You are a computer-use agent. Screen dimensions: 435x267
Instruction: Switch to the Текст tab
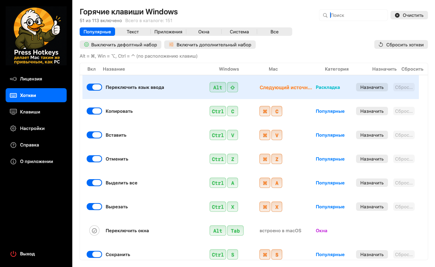tap(133, 32)
